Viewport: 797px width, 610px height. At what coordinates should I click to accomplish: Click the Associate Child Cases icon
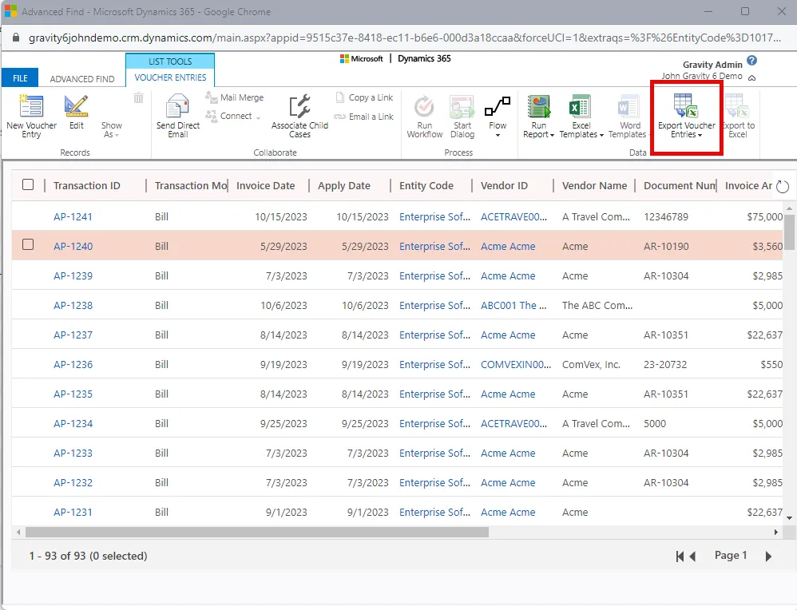click(299, 105)
